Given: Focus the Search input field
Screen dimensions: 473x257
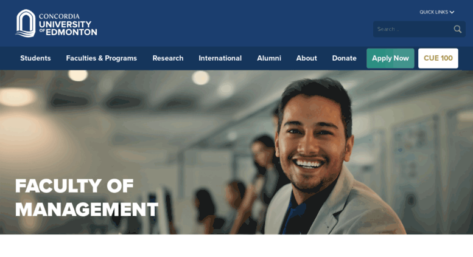Looking at the screenshot, I should (x=413, y=29).
